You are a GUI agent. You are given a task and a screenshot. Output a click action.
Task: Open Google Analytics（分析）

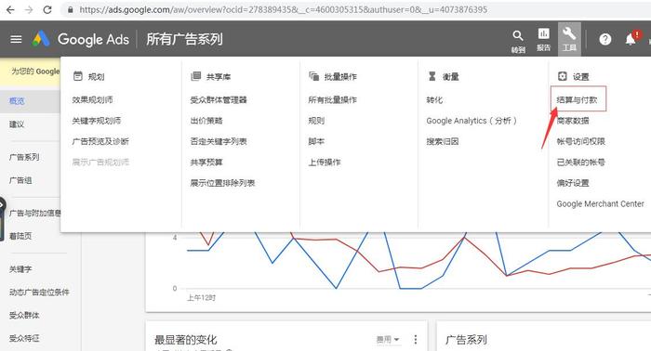coord(472,121)
